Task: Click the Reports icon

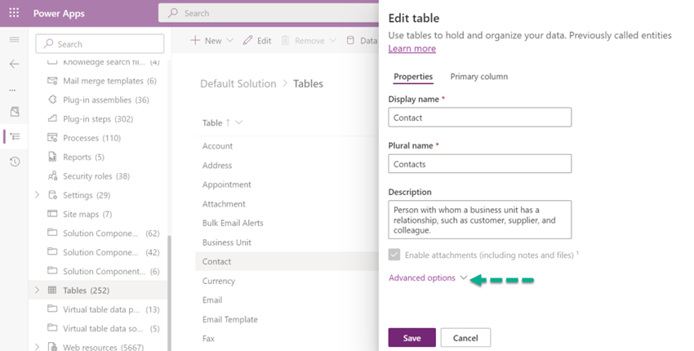Action: (52, 157)
